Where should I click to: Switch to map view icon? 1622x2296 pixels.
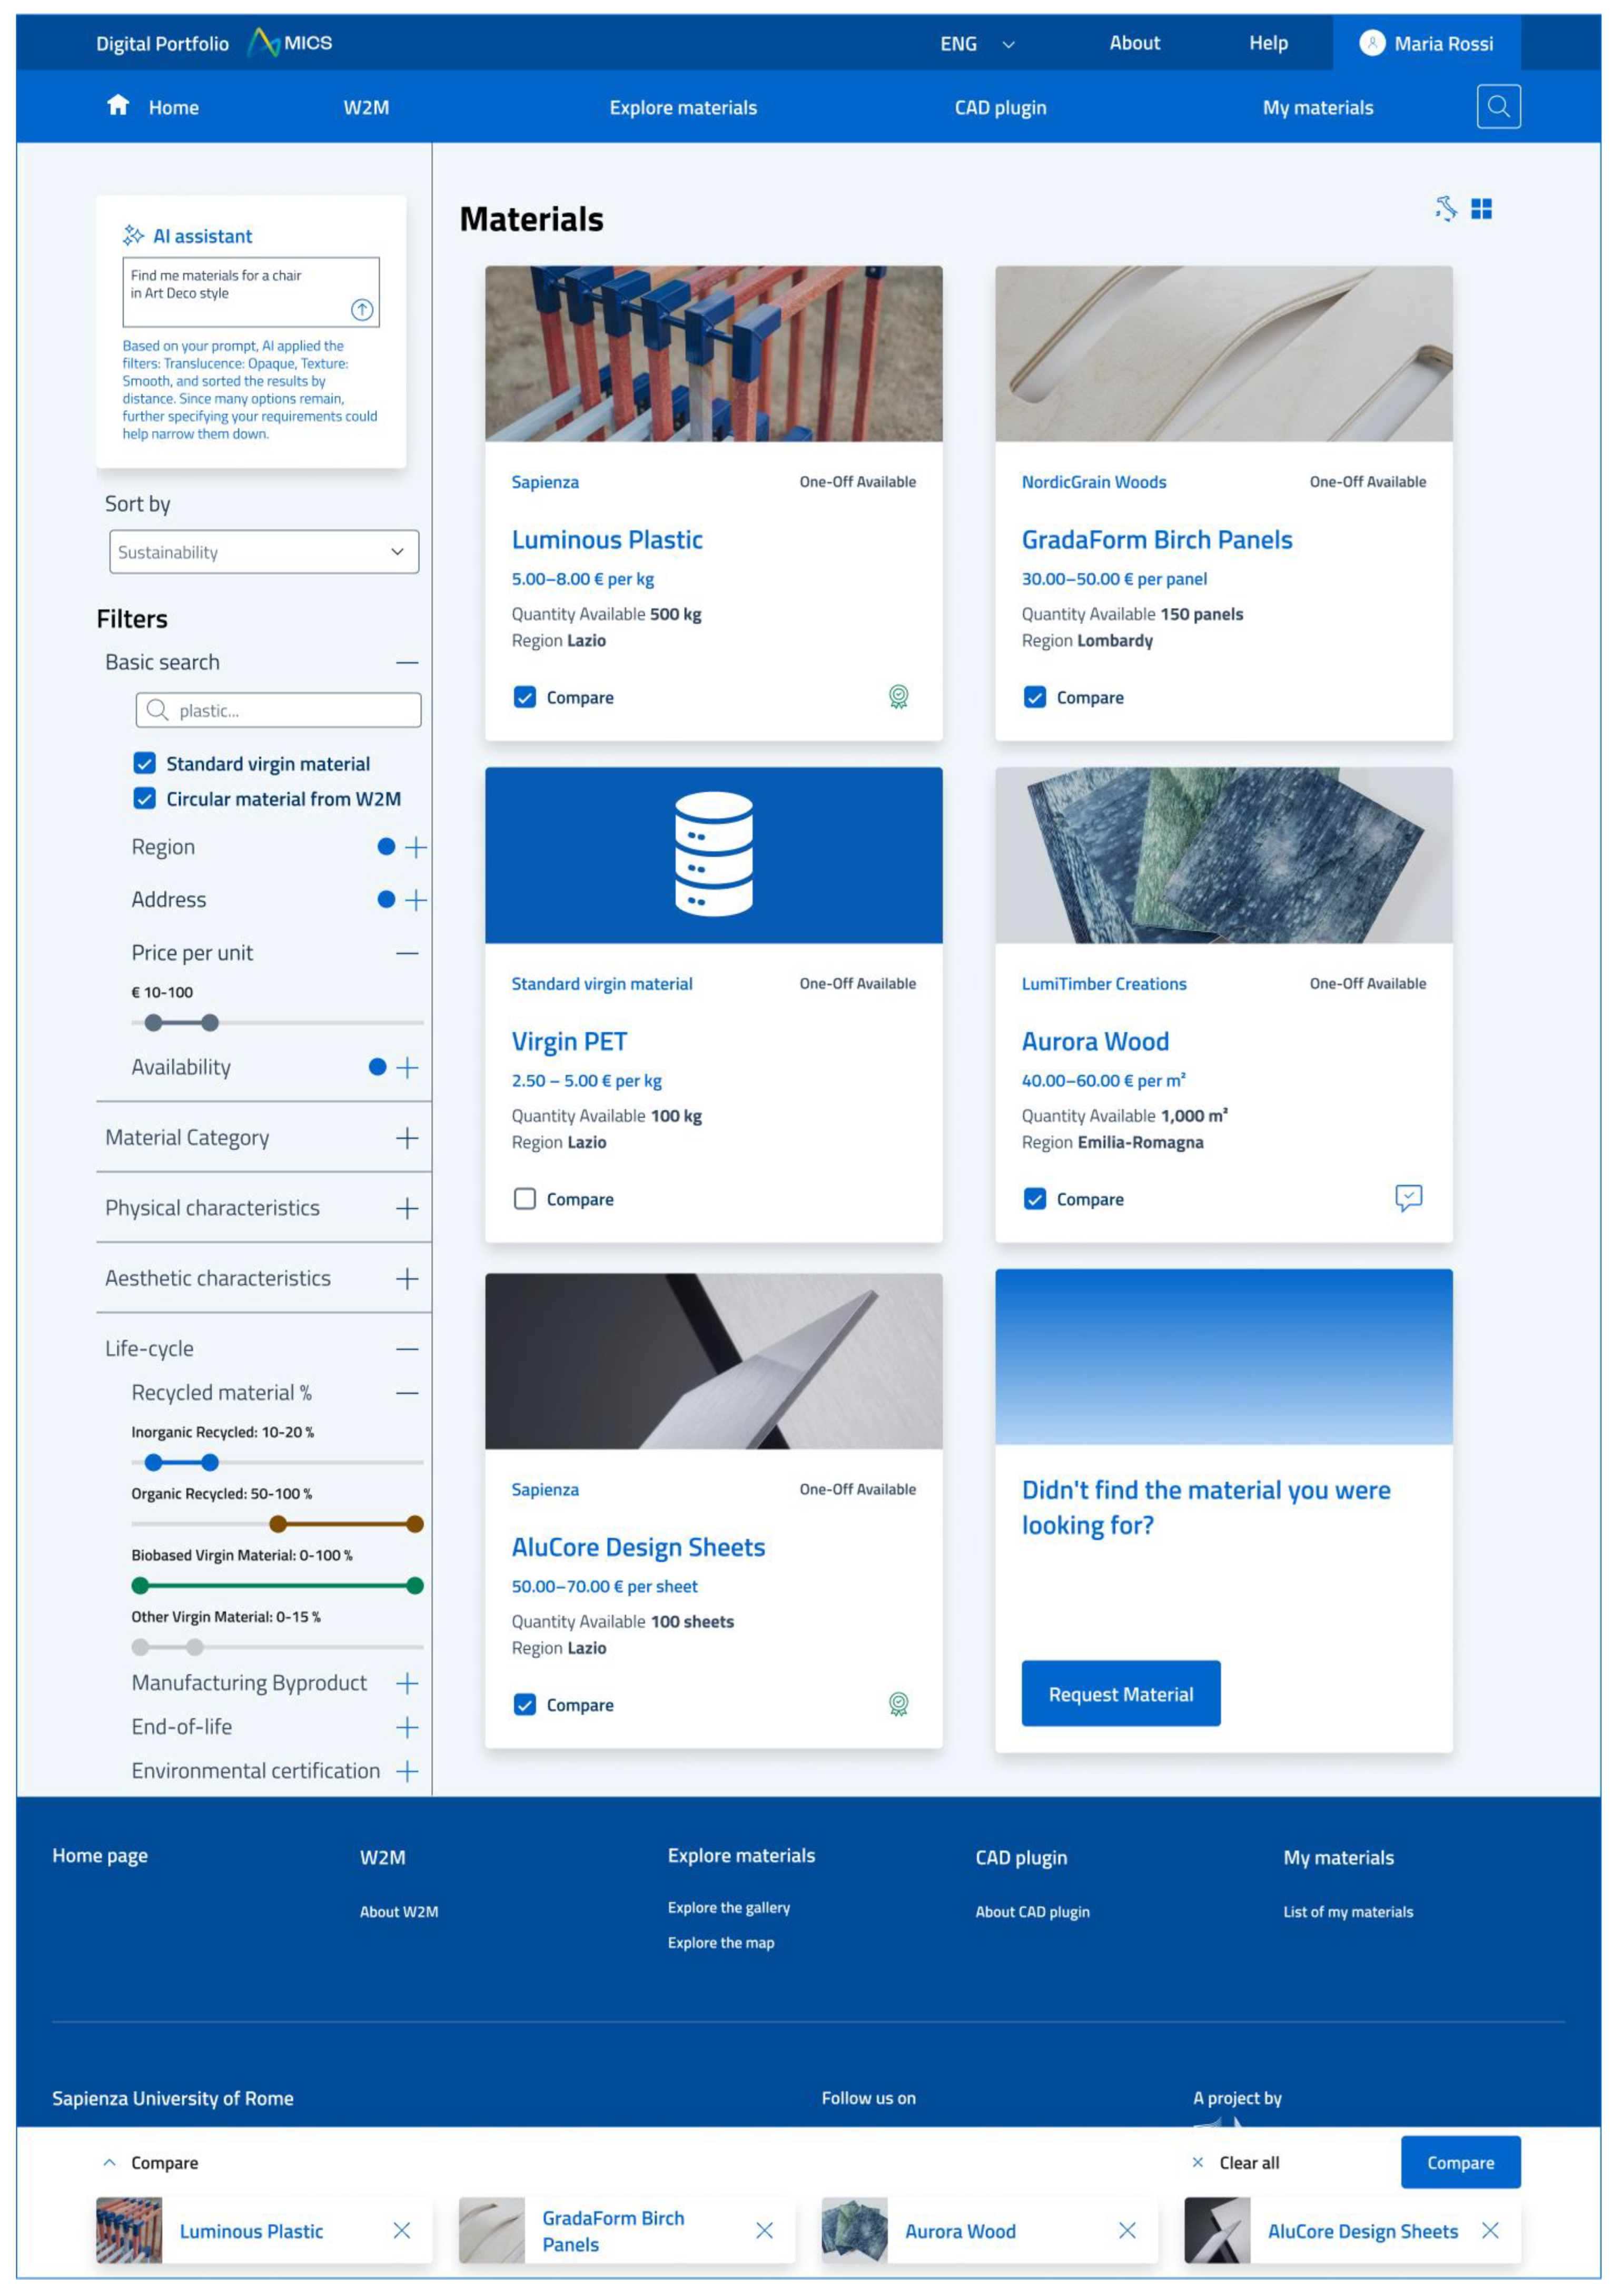click(1445, 208)
